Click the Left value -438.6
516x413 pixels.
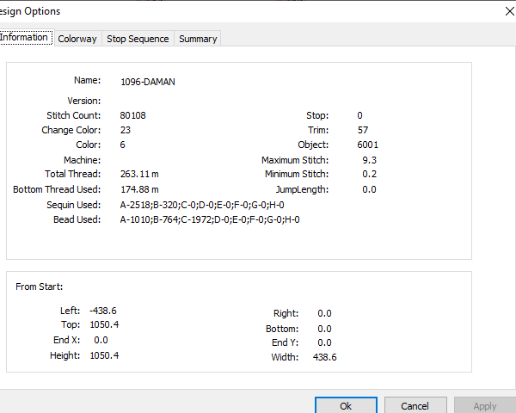coord(103,311)
